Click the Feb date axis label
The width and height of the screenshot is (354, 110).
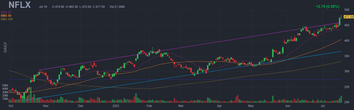[x=149, y=106]
